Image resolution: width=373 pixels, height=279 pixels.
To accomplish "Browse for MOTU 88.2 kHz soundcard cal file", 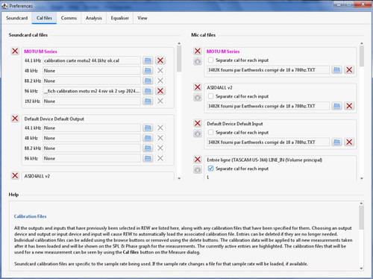I will point(148,81).
